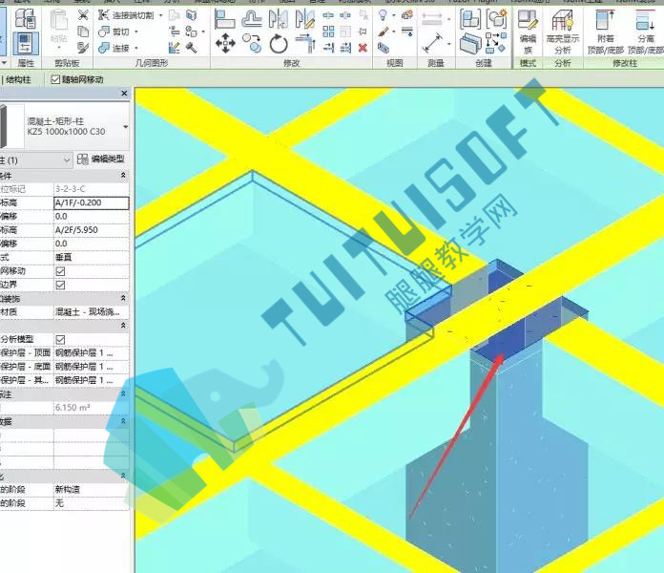Click the 保护层 - 顶面 rebar cover value

[92, 353]
